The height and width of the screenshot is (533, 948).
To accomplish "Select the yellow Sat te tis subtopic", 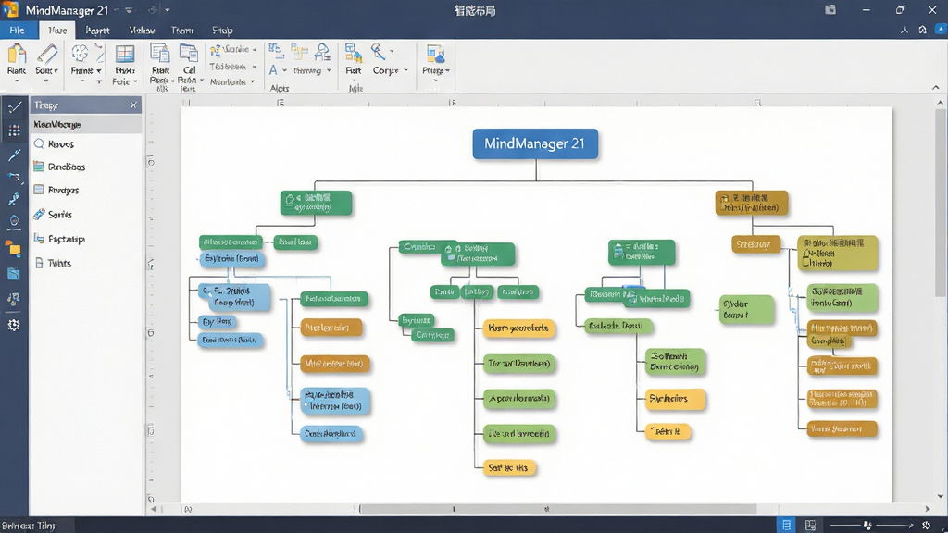I will (x=508, y=467).
